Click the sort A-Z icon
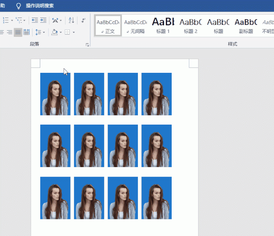274x236 pixels. click(71, 20)
